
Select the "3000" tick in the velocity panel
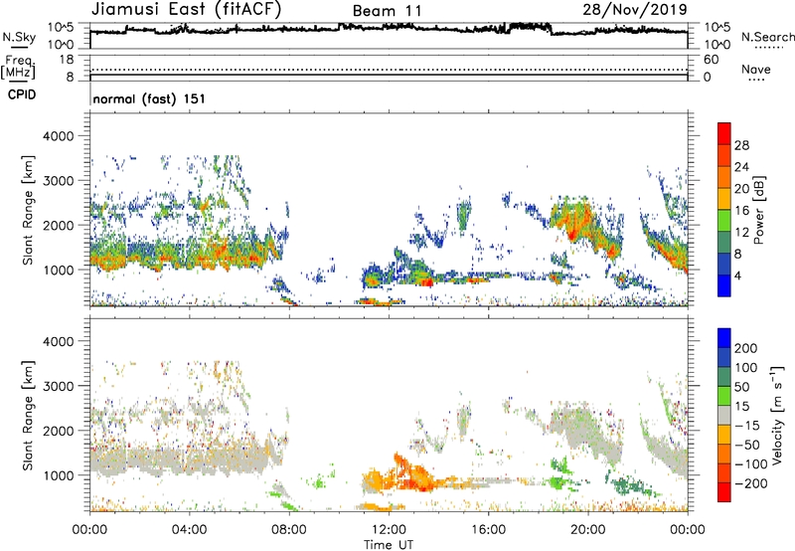pos(58,386)
